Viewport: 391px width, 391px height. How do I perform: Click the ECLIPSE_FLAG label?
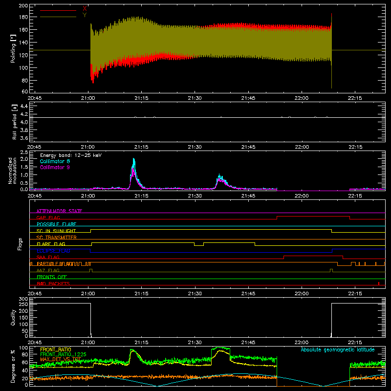(x=53, y=251)
